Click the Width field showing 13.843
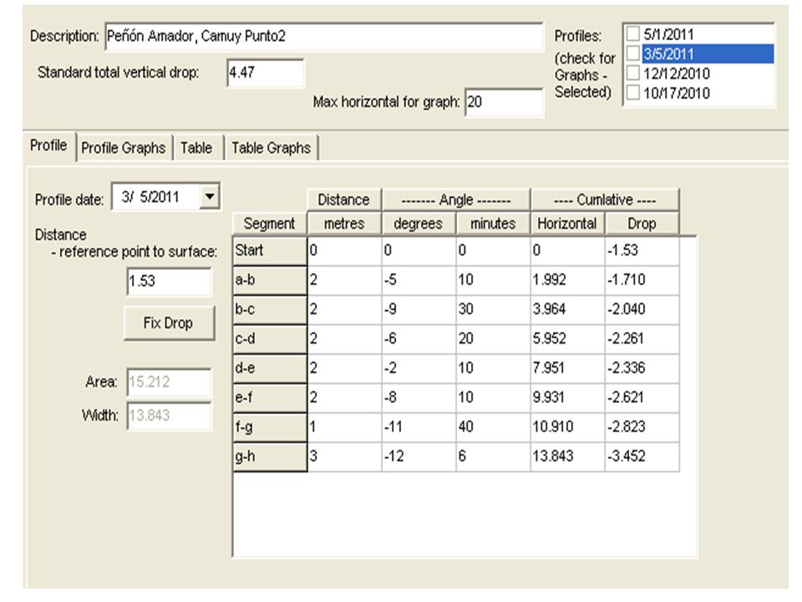802x602 pixels. click(169, 416)
